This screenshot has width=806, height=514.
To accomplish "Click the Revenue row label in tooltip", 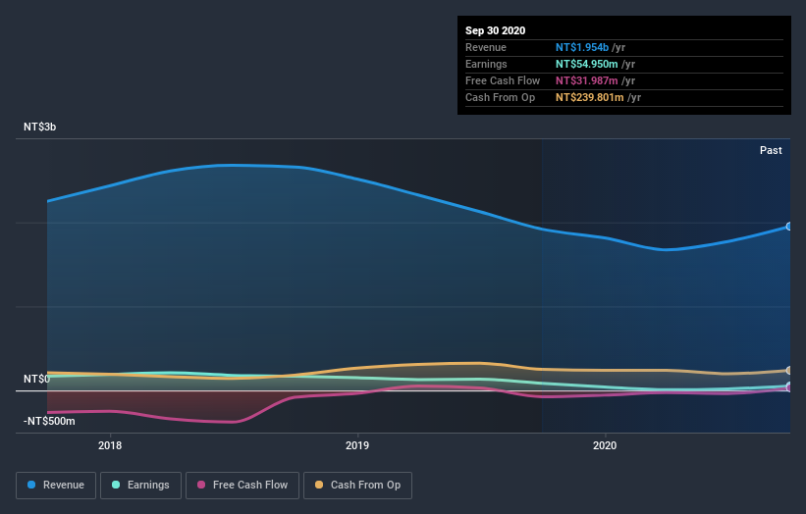I will (x=486, y=47).
